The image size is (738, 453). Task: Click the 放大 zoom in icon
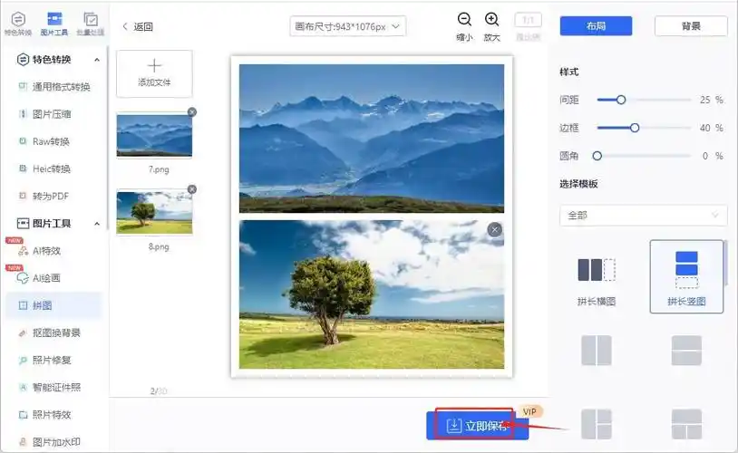491,19
